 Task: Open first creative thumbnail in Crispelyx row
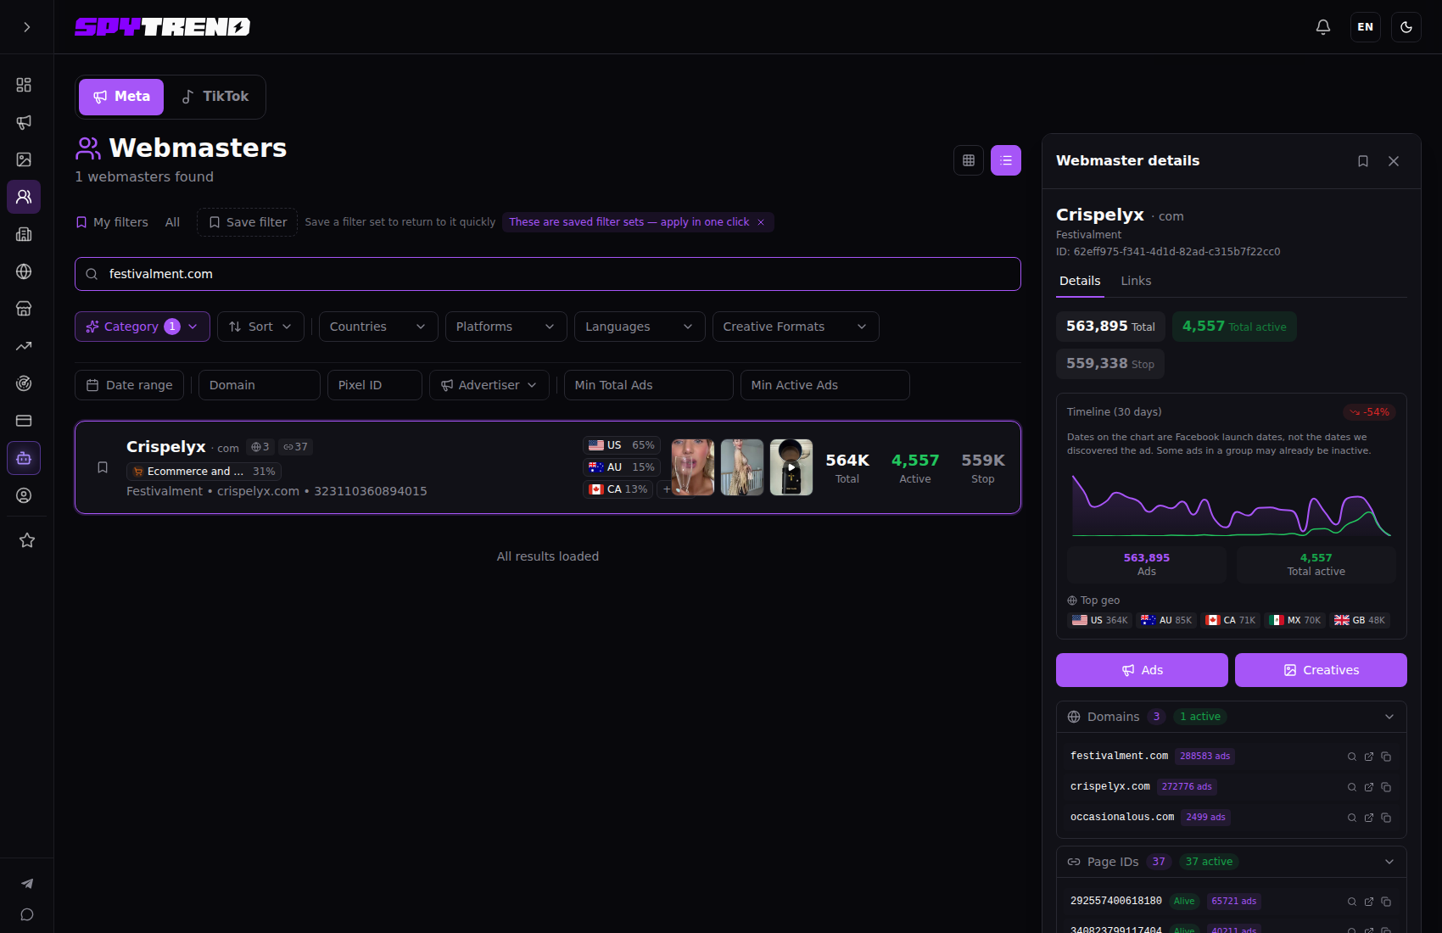tap(693, 467)
